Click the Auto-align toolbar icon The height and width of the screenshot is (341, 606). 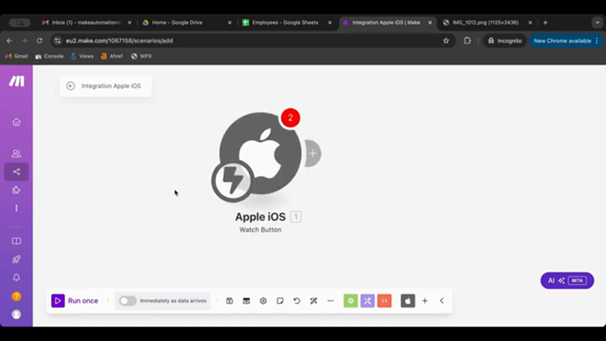246,301
